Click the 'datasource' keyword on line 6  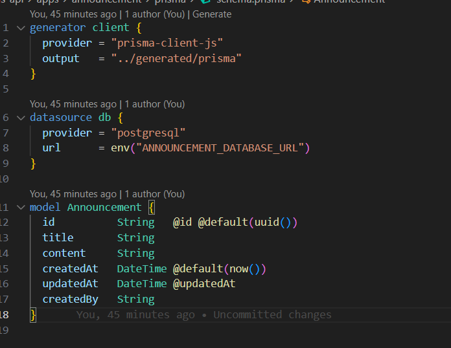click(61, 118)
